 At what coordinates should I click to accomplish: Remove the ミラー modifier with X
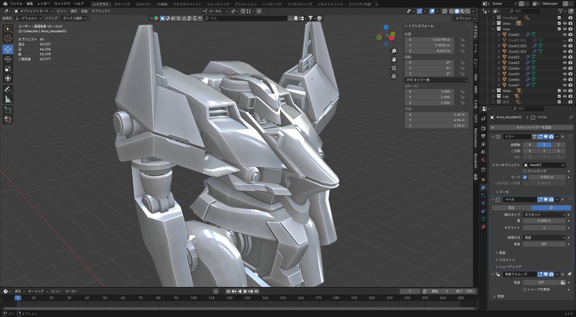pos(563,137)
